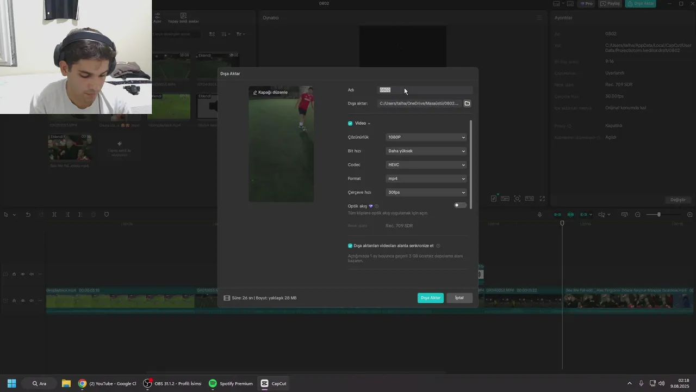
Task: Open Oynatıcı player hamburger menu
Action: [539, 17]
